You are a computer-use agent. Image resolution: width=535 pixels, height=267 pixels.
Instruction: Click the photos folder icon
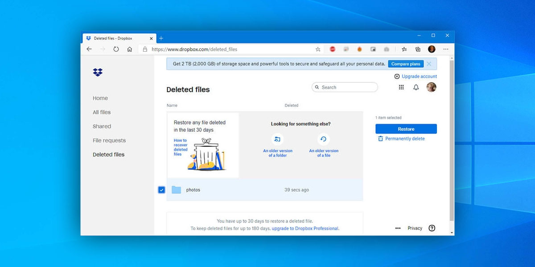point(177,190)
